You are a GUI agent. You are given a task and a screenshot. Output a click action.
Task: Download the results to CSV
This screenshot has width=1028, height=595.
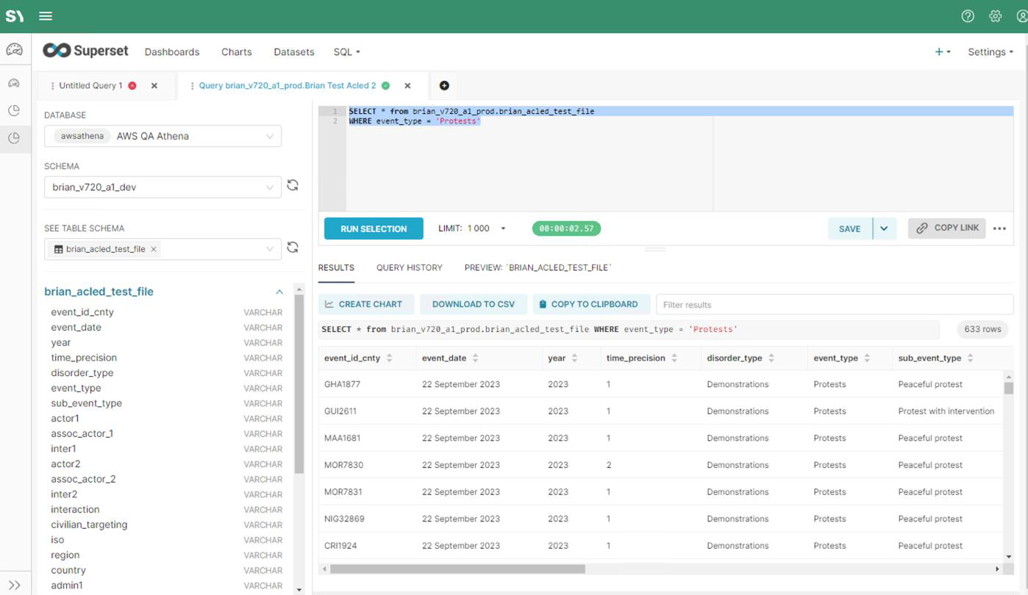pos(473,304)
